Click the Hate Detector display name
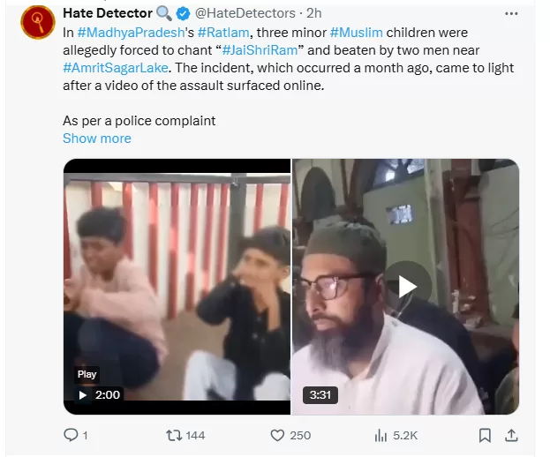The image size is (550, 457). (106, 13)
